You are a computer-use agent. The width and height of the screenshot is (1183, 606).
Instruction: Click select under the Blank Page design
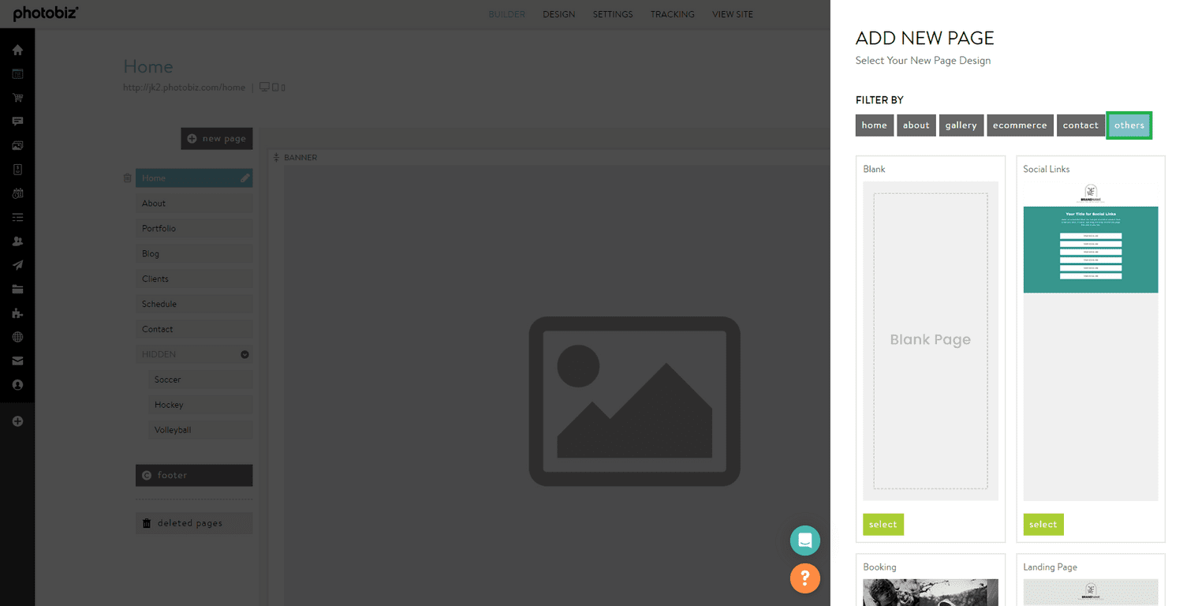[883, 524]
